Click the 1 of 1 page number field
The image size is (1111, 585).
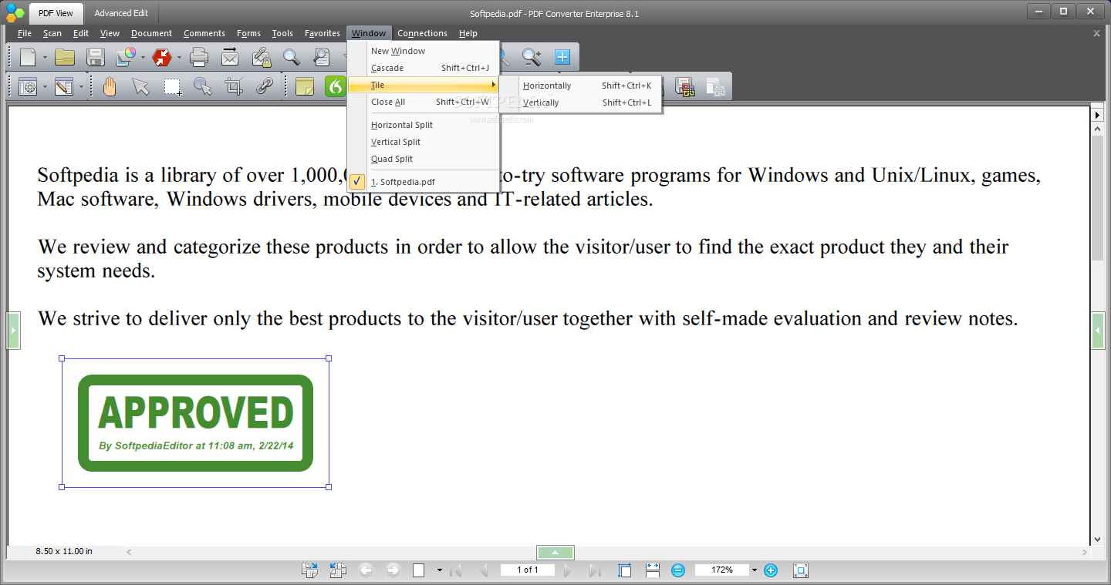528,570
